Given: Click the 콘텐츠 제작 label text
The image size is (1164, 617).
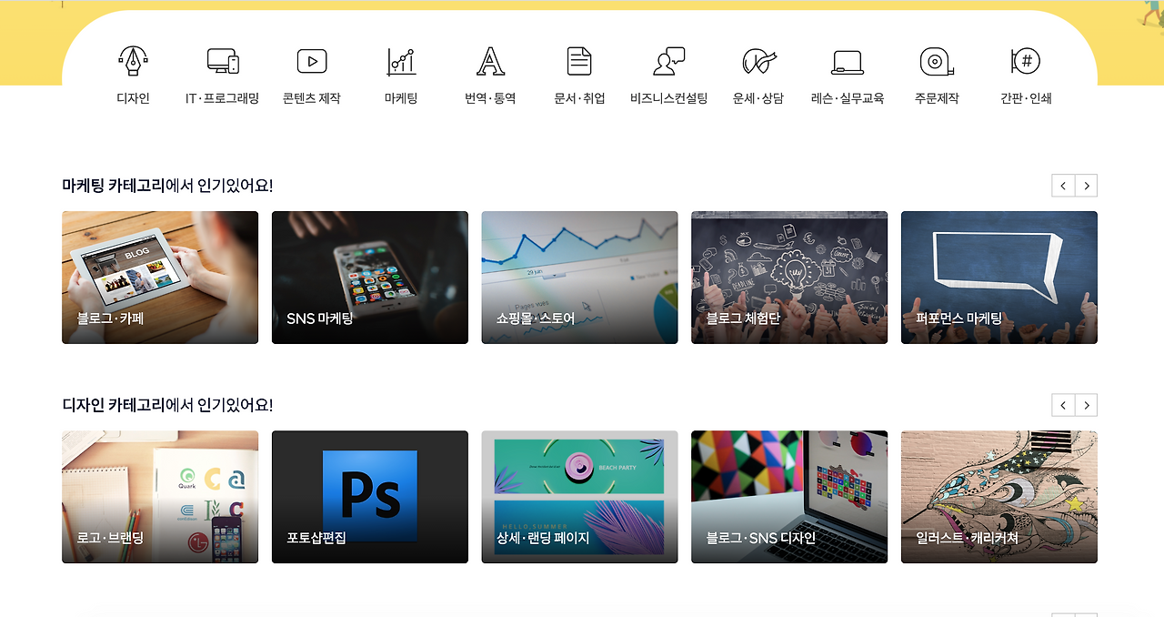Looking at the screenshot, I should 312,98.
